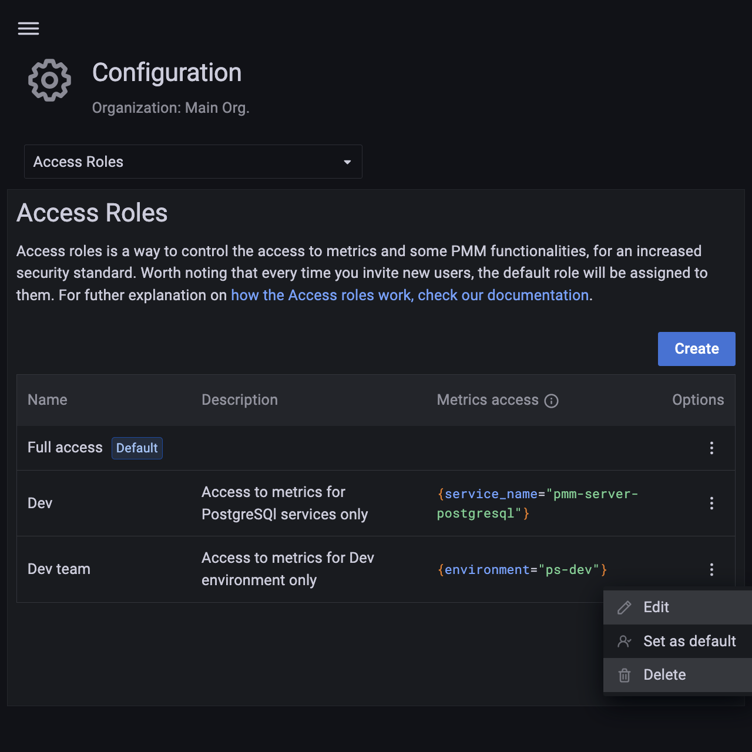Image resolution: width=752 pixels, height=752 pixels.
Task: Click the environment="ps-dev" metrics label
Action: click(x=522, y=570)
